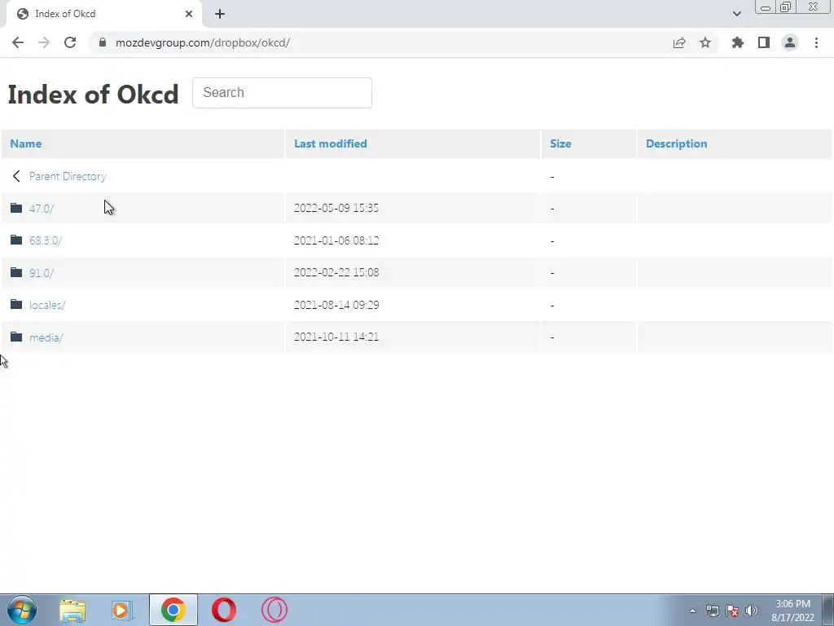This screenshot has width=834, height=626.
Task: Click date 2022-02-22 15:08
Action: point(336,272)
